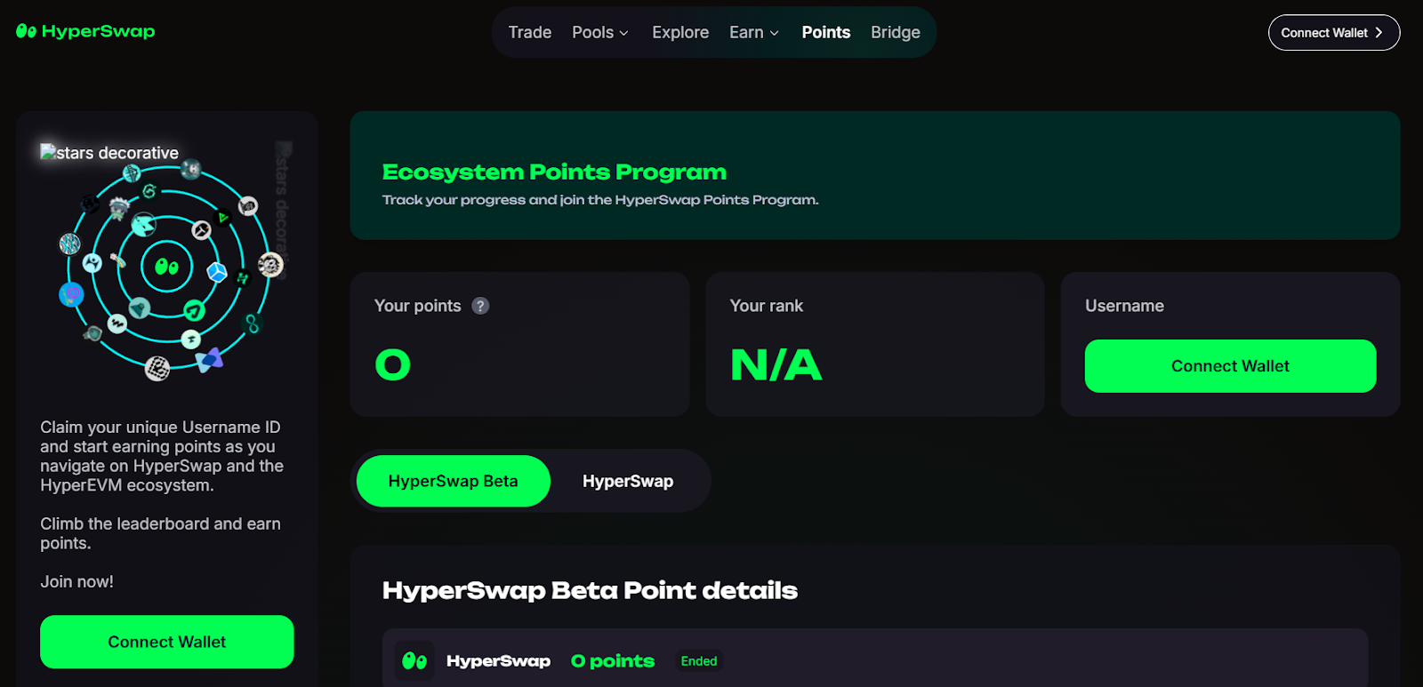Click the blue cube icon in orbit graphic
The image size is (1423, 687).
pyautogui.click(x=217, y=272)
